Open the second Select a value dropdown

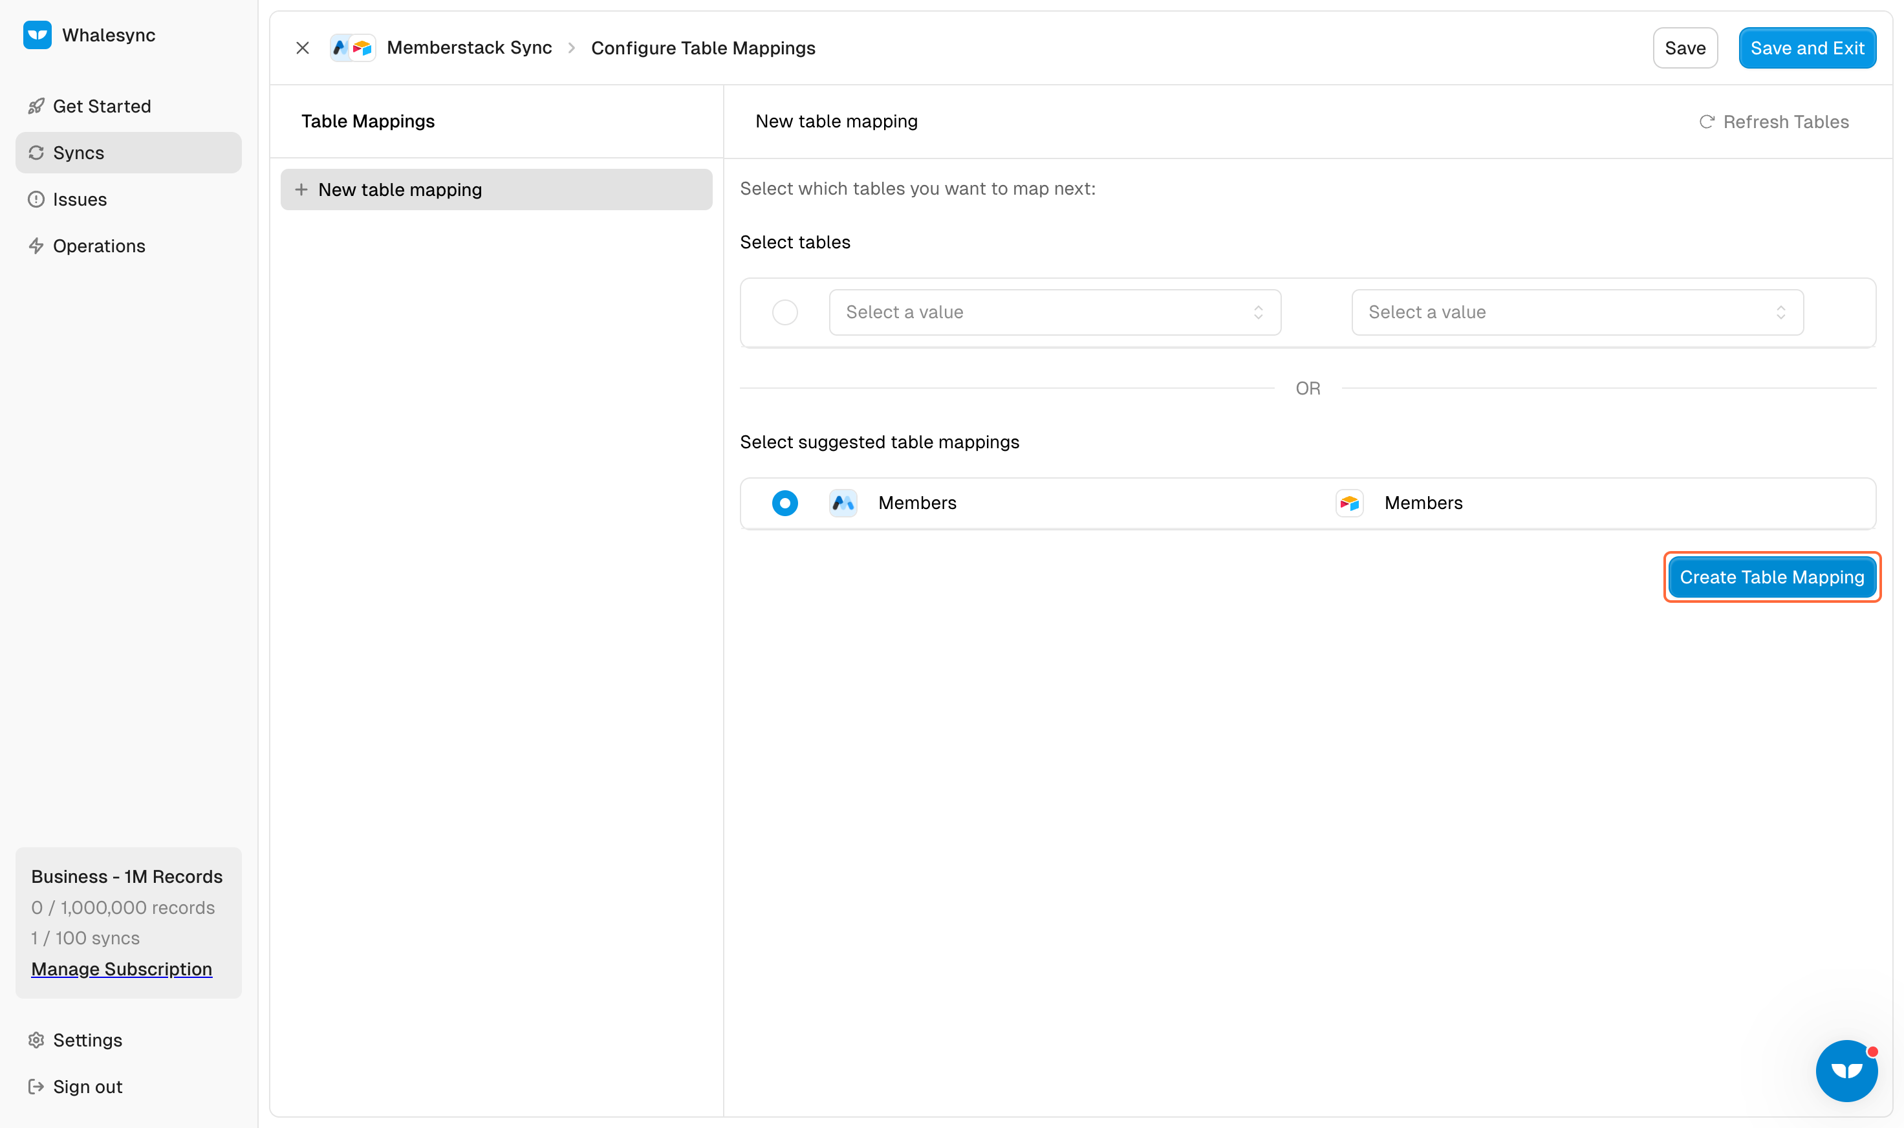pyautogui.click(x=1576, y=312)
